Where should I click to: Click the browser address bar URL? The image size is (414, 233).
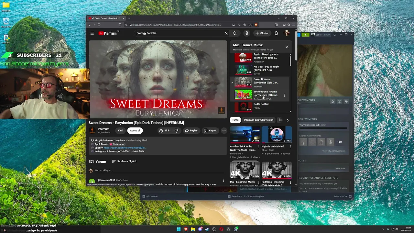pos(176,25)
